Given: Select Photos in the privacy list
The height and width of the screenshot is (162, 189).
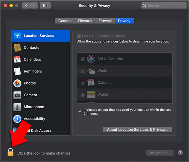Looking at the screenshot, I should pyautogui.click(x=41, y=83).
